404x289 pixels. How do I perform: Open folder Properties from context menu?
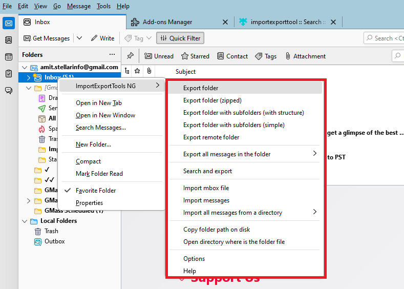(112, 203)
